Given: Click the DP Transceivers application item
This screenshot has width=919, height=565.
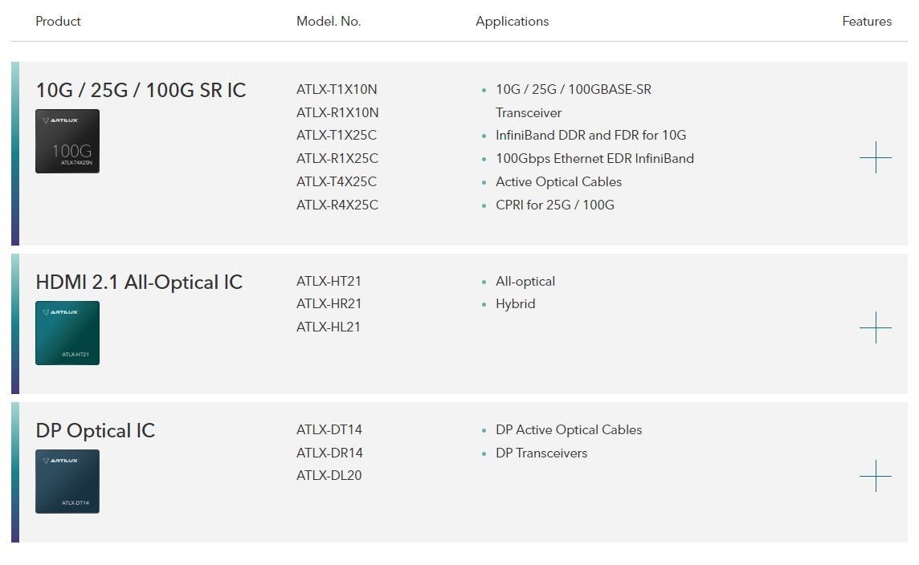Looking at the screenshot, I should pyautogui.click(x=541, y=453).
